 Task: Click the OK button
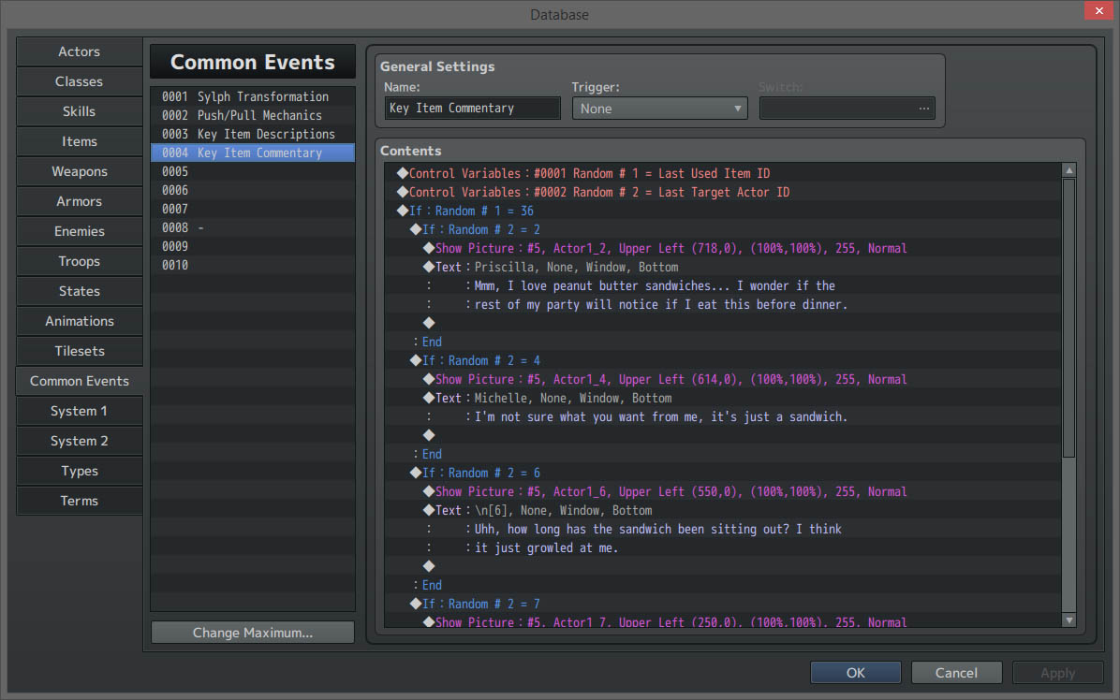click(x=856, y=672)
